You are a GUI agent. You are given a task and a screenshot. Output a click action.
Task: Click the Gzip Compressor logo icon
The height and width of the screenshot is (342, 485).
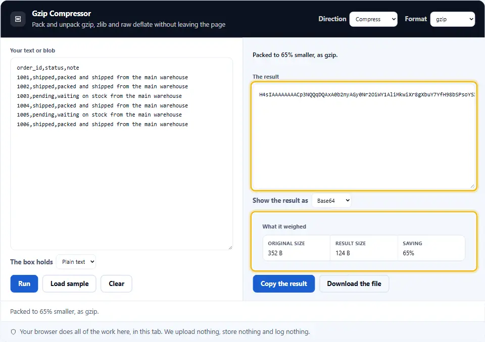(18, 19)
